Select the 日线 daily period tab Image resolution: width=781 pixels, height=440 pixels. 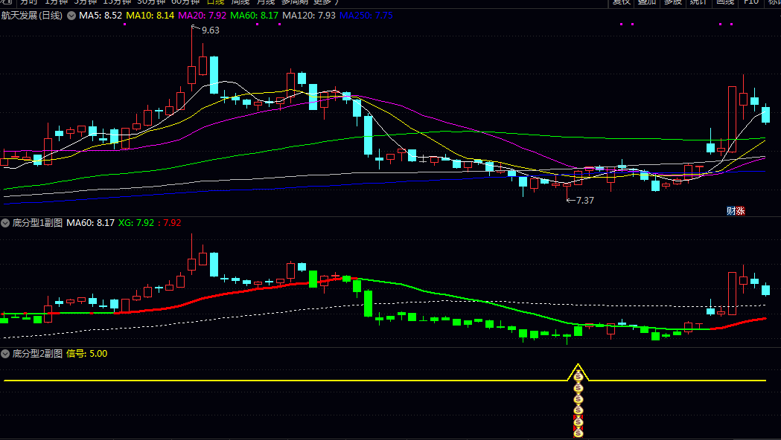[215, 2]
